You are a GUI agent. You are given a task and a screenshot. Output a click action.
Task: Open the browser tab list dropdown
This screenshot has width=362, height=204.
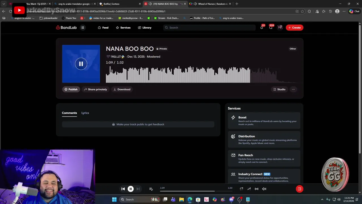tap(4, 4)
